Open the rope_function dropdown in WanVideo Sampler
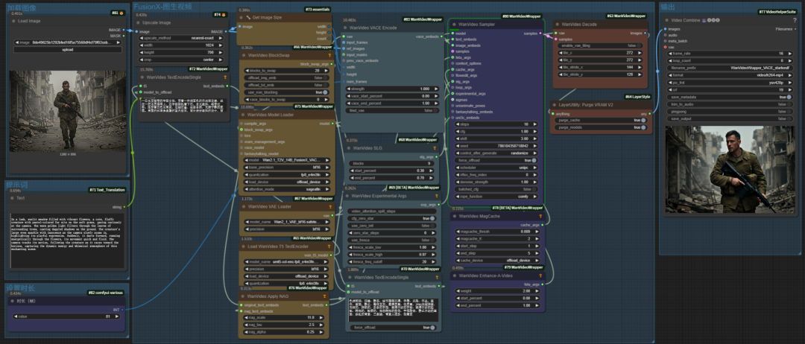The width and height of the screenshot is (805, 344). pos(496,197)
